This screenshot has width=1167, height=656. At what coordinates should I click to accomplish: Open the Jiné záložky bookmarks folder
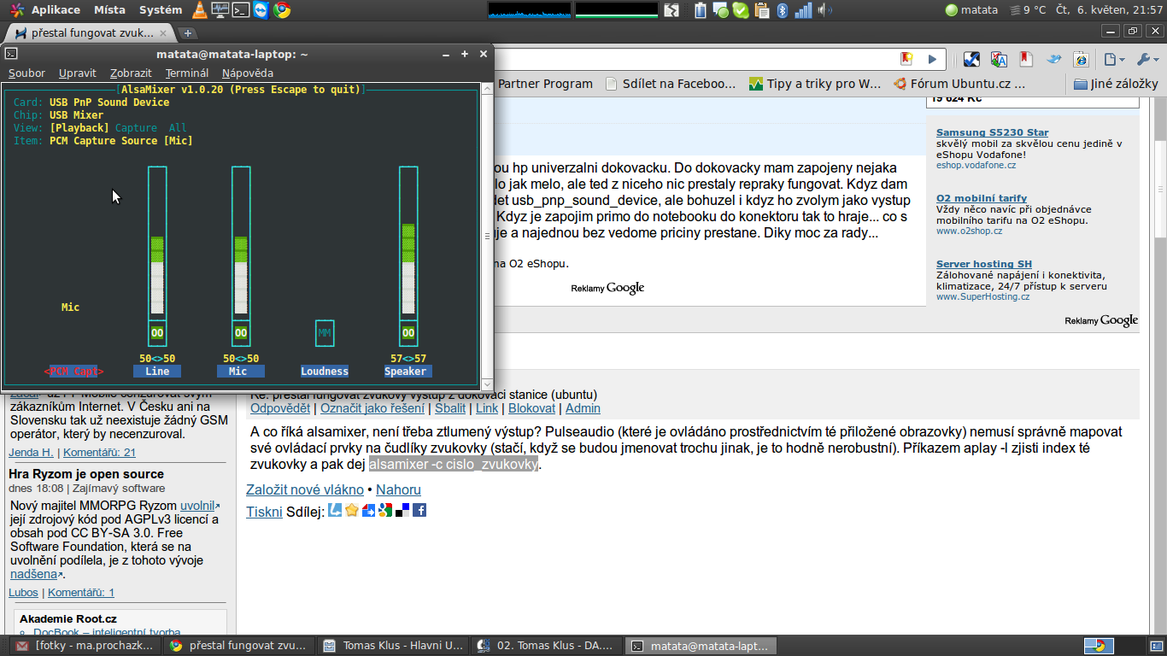point(1116,84)
